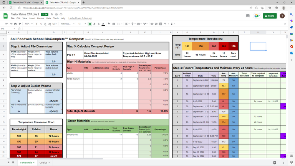Open the Help menu
This screenshot has width=295, height=166.
[63, 18]
